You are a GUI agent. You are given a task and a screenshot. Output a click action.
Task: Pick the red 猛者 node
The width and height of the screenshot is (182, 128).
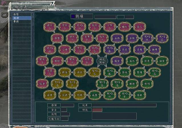(x=42, y=84)
